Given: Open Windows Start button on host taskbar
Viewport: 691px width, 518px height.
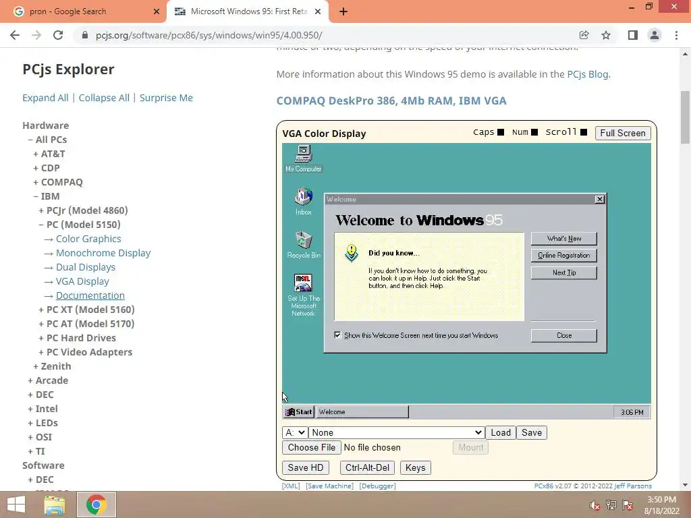Looking at the screenshot, I should pyautogui.click(x=16, y=505).
